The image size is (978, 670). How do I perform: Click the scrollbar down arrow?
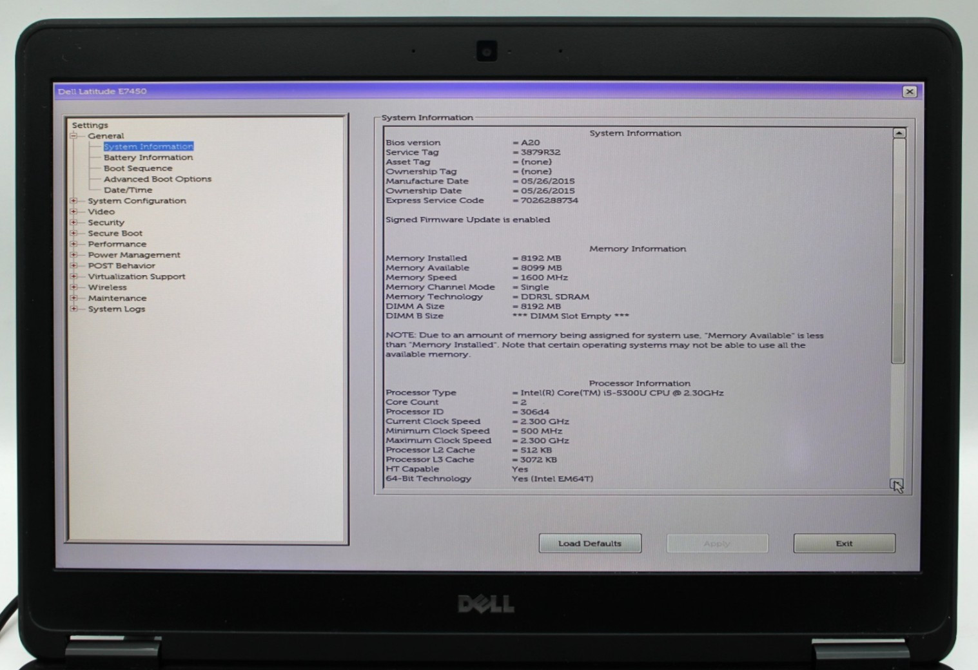(x=897, y=484)
